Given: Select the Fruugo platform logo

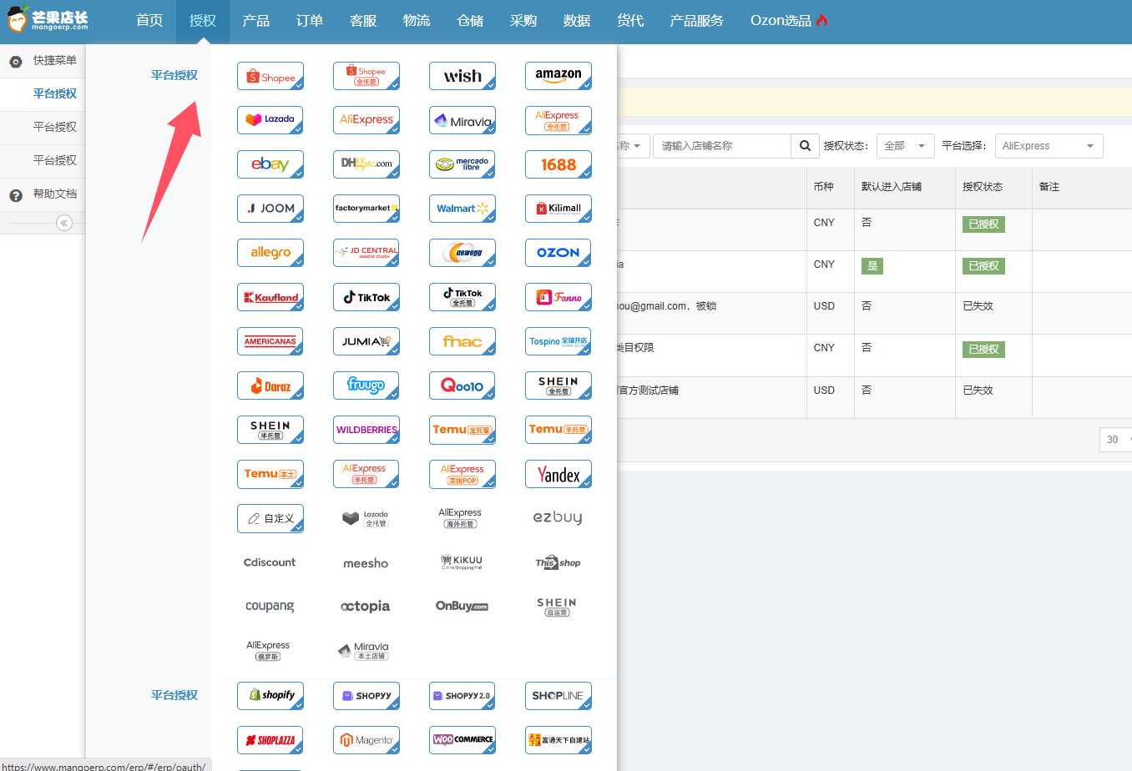Looking at the screenshot, I should (366, 385).
